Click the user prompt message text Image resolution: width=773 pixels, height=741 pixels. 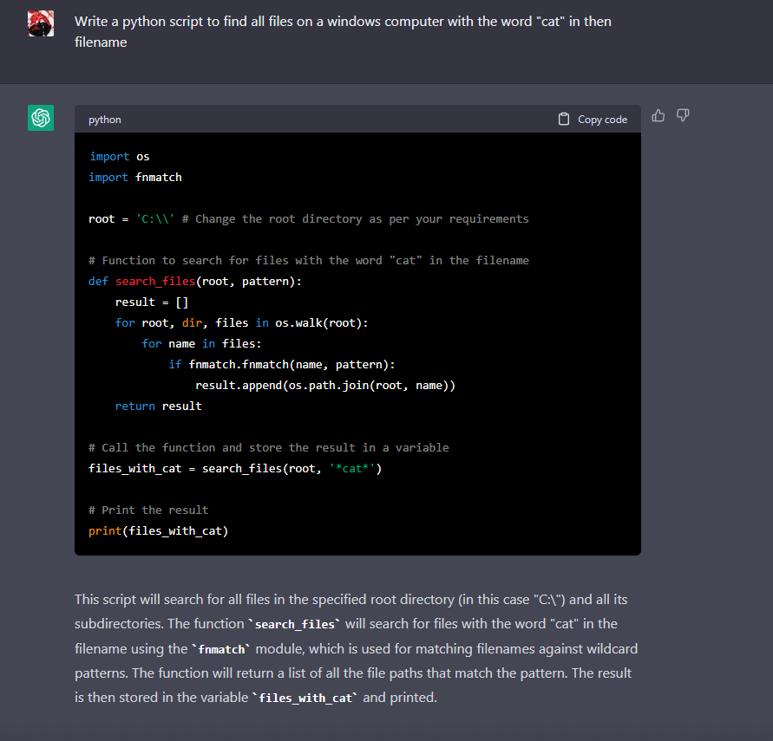point(343,31)
